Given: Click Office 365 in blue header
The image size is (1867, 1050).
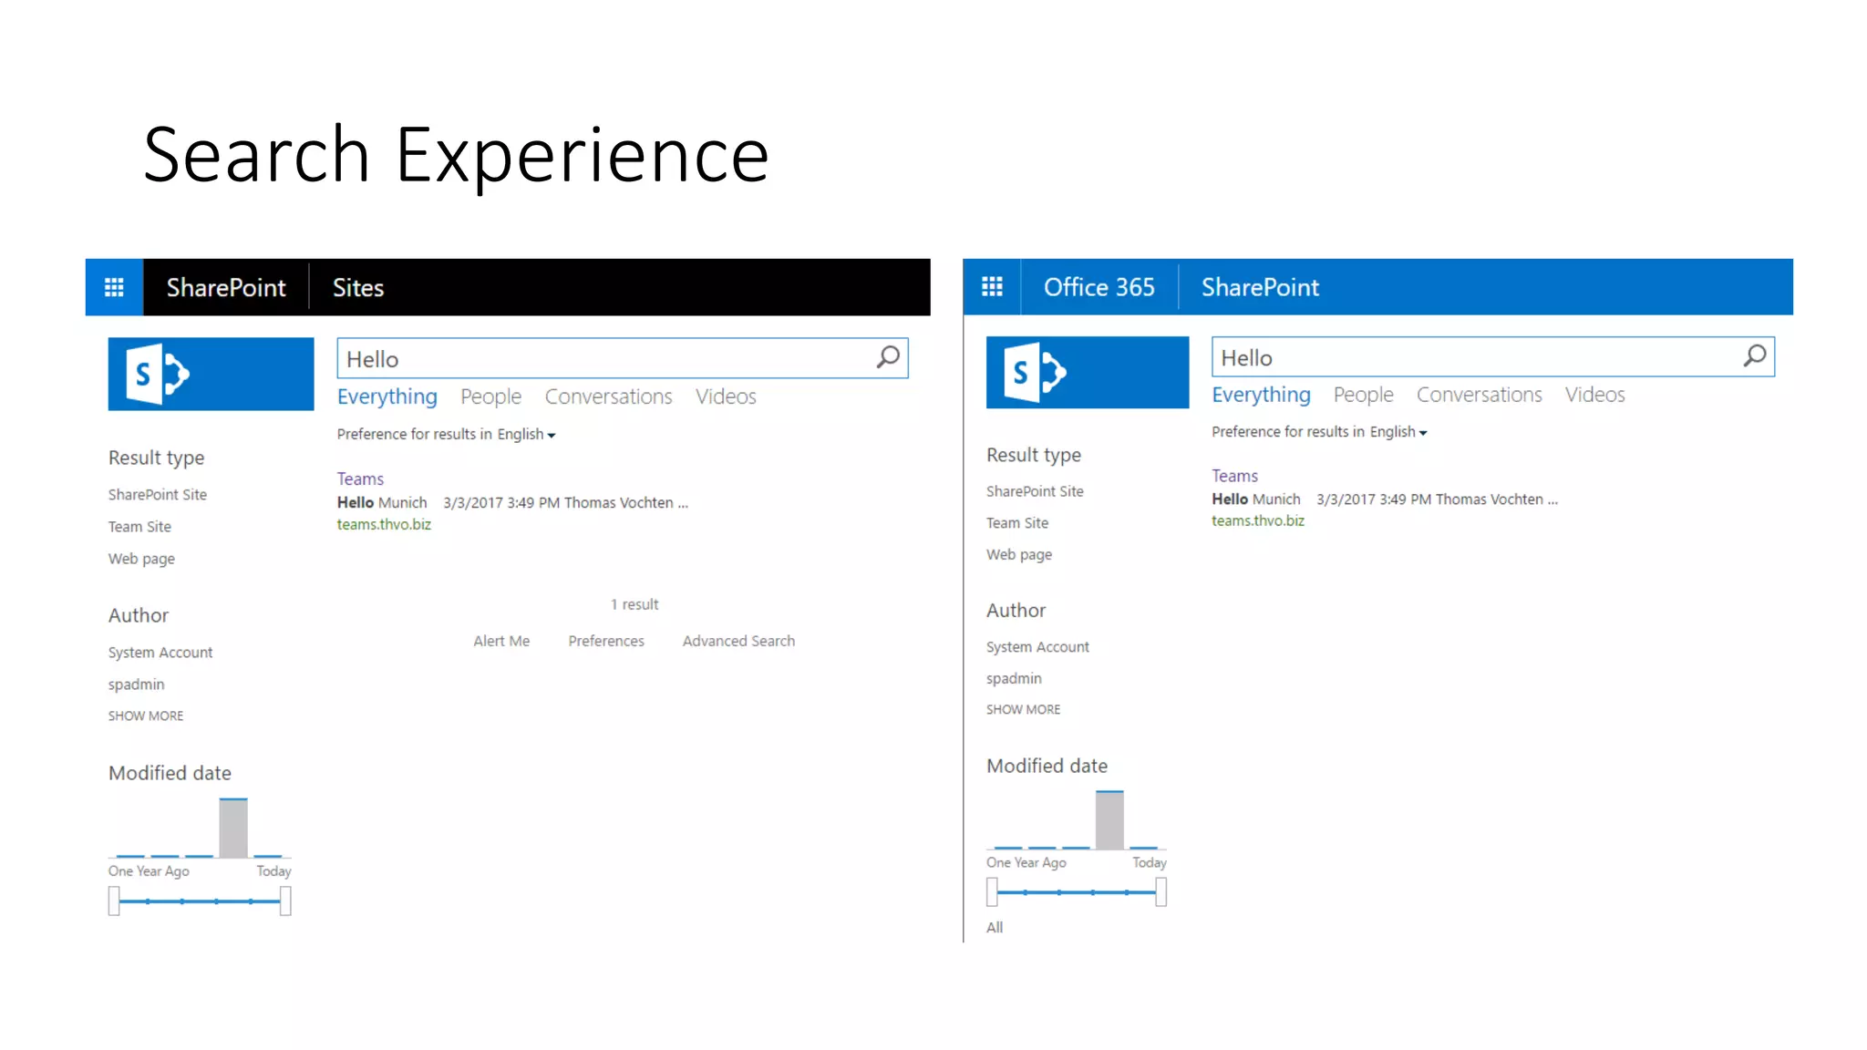Looking at the screenshot, I should click(1099, 287).
